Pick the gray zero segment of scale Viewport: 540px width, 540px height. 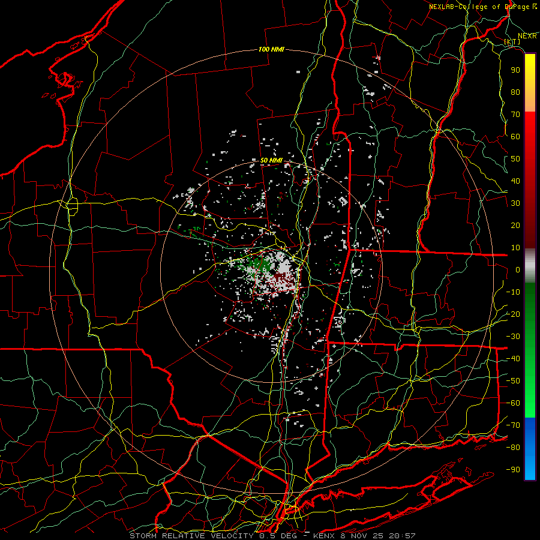(530, 266)
